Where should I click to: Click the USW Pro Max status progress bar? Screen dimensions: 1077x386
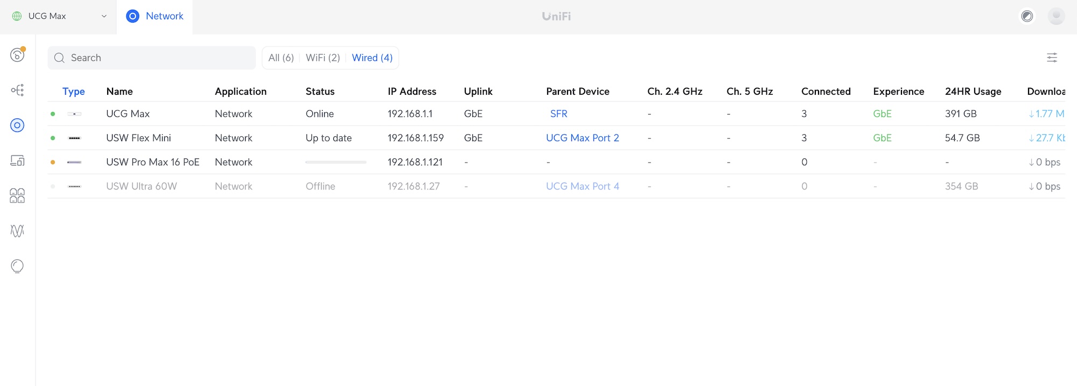click(336, 162)
